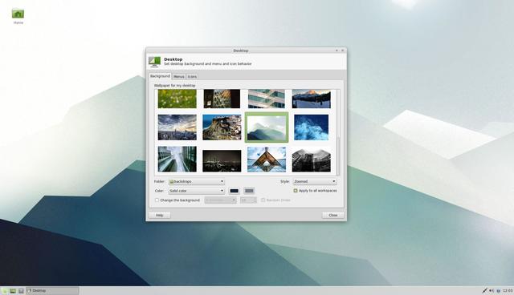Expand the Style Zoomed dropdown
514x295 pixels.
click(x=314, y=181)
